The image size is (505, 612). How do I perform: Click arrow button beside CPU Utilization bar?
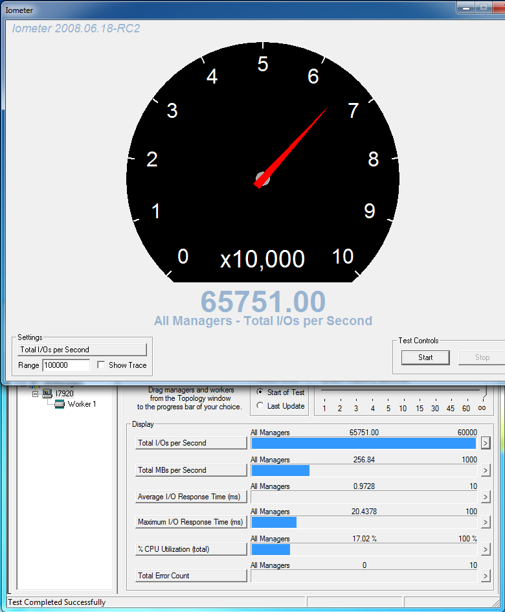click(486, 550)
